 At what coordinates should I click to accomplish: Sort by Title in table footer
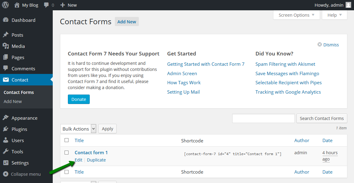pyautogui.click(x=79, y=172)
